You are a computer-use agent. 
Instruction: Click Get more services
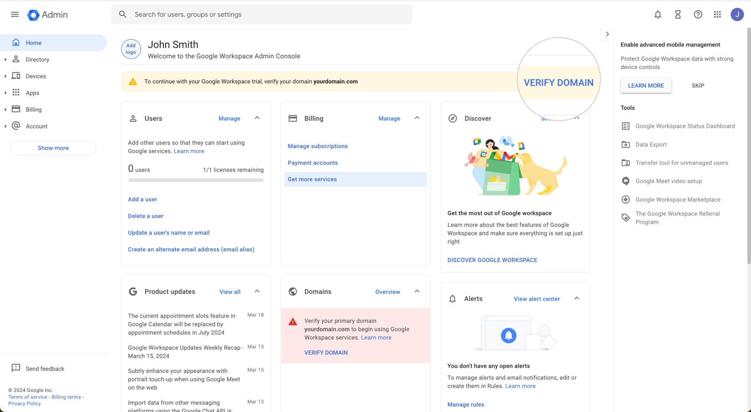[355, 179]
